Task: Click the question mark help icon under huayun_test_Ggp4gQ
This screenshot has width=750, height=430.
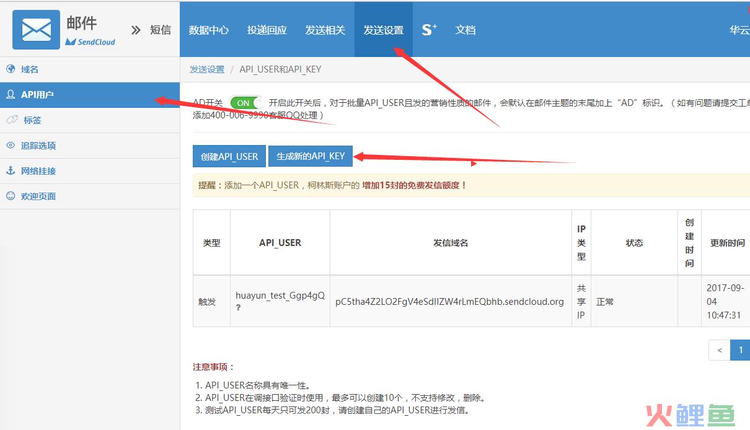Action: pyautogui.click(x=239, y=307)
